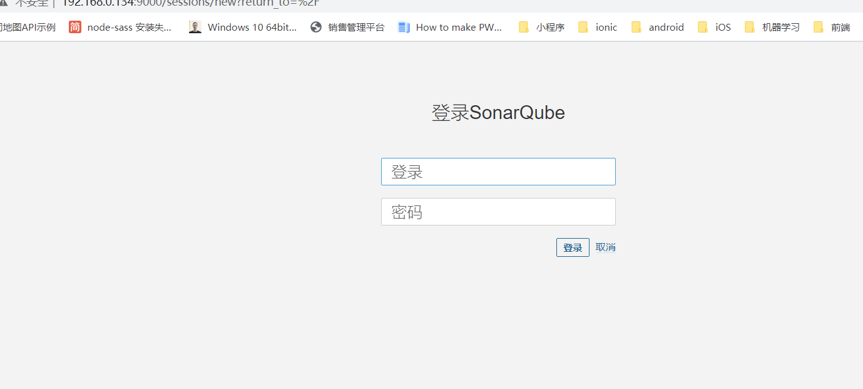The height and width of the screenshot is (389, 863).
Task: Expand the ionic bookmark folder
Action: (606, 27)
